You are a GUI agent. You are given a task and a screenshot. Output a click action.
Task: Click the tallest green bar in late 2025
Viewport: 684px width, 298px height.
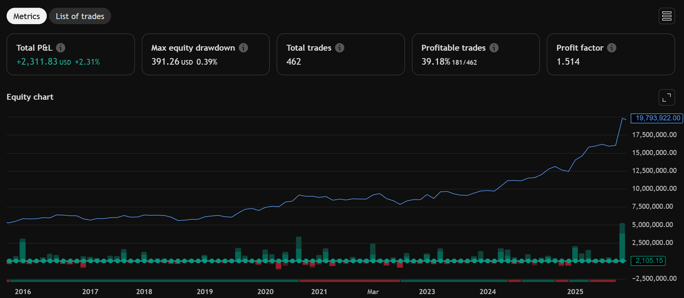point(622,241)
